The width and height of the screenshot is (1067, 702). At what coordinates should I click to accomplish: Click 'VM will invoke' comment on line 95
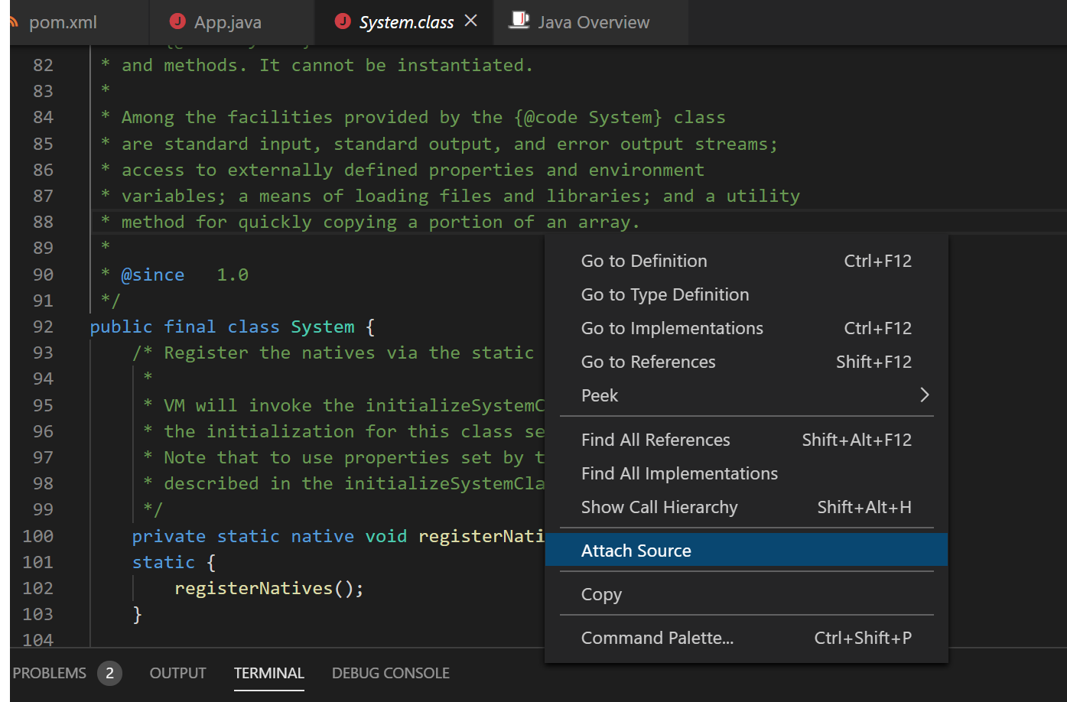pos(343,405)
